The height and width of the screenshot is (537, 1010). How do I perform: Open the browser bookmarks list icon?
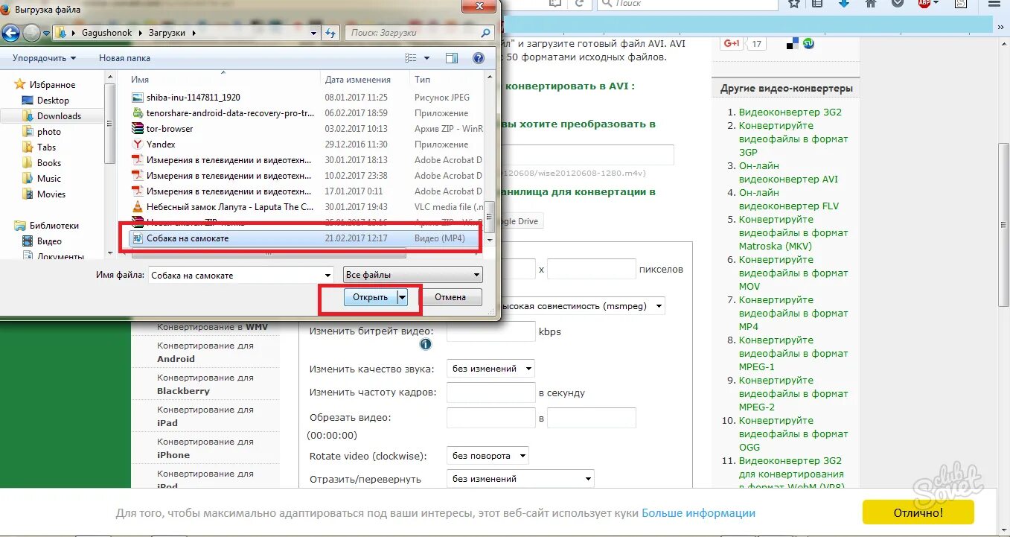coord(817,3)
